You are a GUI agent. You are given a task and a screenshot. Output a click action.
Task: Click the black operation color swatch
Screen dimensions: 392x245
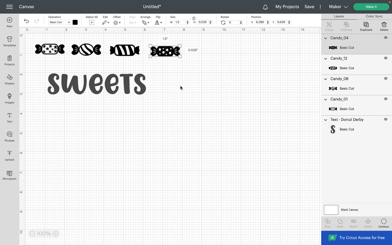(75, 22)
